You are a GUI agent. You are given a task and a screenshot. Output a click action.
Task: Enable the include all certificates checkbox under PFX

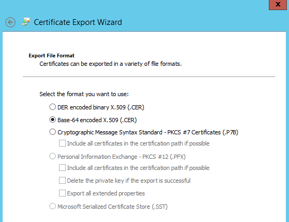62,168
